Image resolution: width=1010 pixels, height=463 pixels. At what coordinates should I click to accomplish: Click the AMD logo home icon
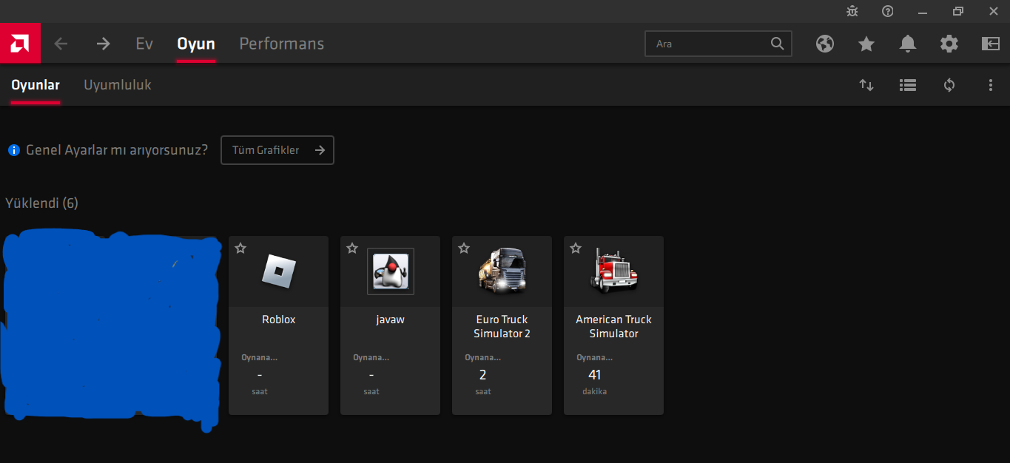[x=20, y=44]
